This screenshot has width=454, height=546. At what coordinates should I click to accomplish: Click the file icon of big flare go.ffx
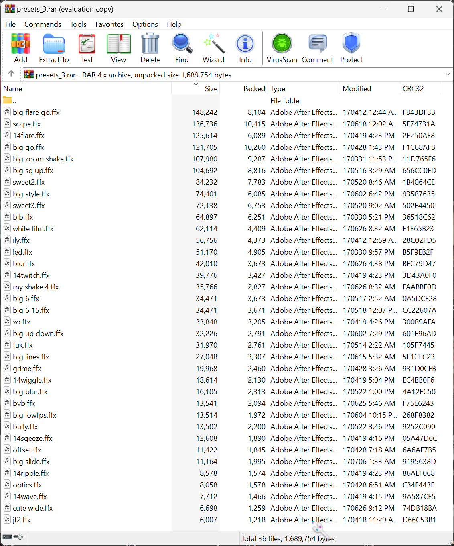tap(7, 112)
